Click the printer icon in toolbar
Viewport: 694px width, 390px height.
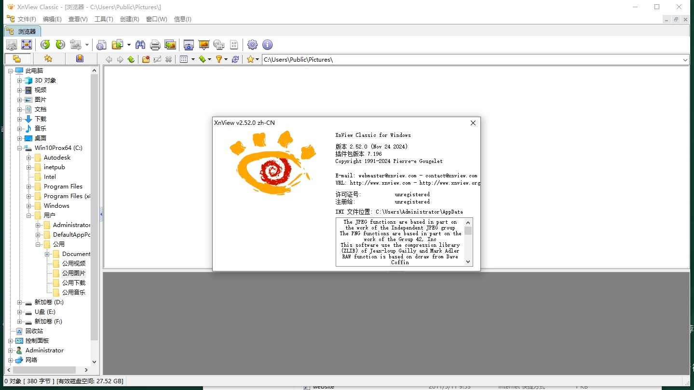155,45
